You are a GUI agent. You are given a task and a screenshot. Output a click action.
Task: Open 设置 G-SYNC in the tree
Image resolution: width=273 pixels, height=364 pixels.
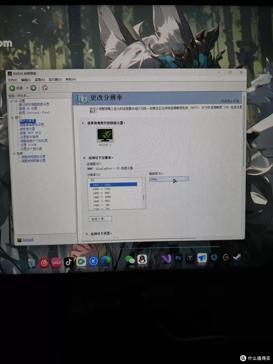click(x=29, y=145)
